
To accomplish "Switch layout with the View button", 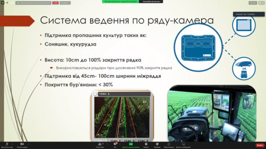I will [x=261, y=3].
